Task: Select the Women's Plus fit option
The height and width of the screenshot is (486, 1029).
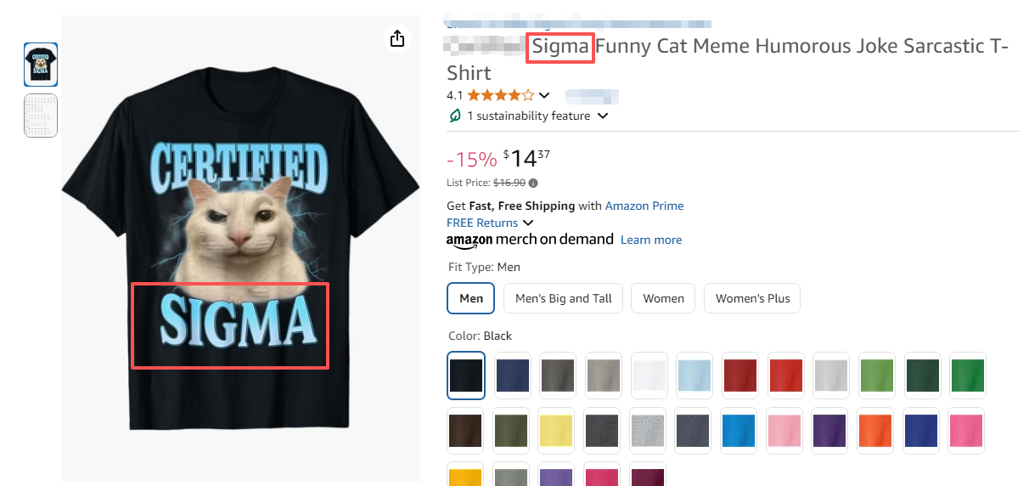Action: coord(752,298)
